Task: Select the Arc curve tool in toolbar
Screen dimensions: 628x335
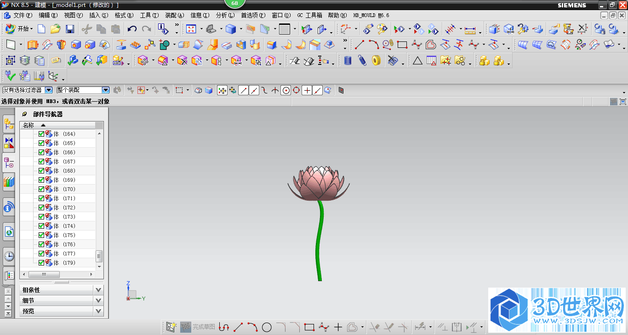Action: pyautogui.click(x=374, y=45)
